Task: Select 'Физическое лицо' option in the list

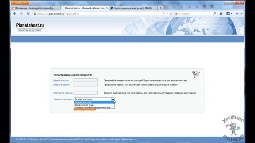Action: [94, 102]
